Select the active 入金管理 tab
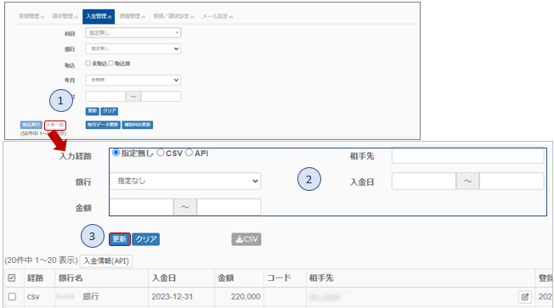The height and width of the screenshot is (308, 554). click(99, 17)
